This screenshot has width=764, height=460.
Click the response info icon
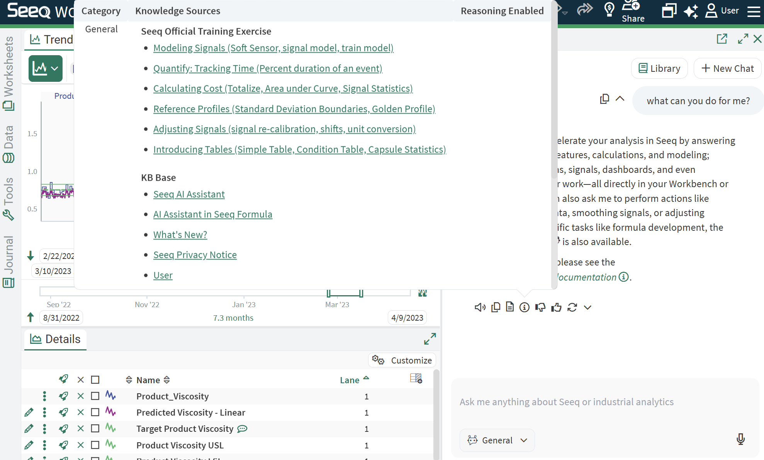[x=524, y=307]
